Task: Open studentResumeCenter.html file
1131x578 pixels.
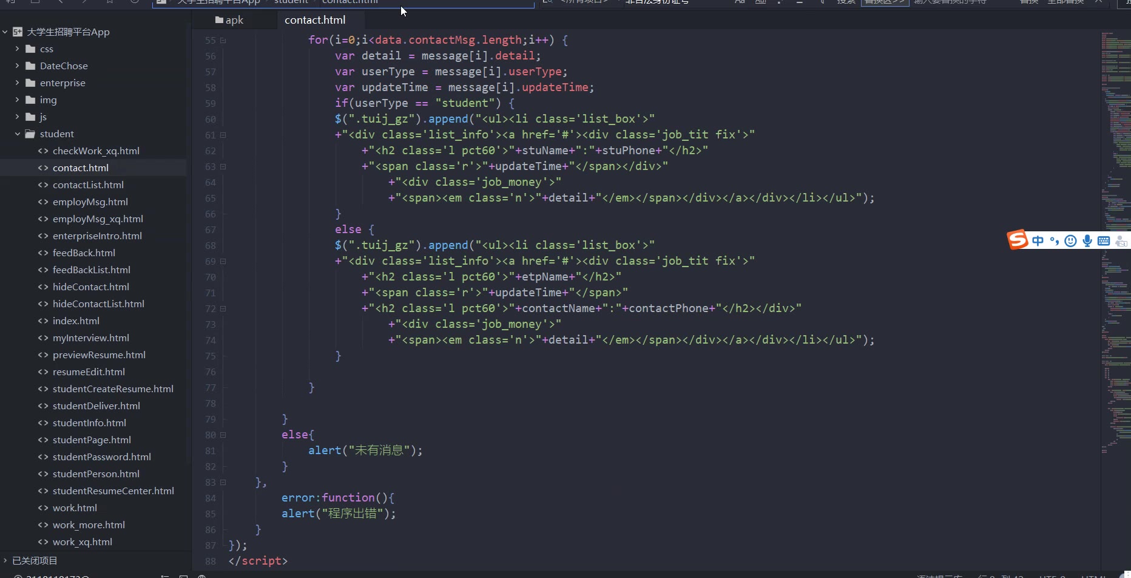Action: coord(113,491)
